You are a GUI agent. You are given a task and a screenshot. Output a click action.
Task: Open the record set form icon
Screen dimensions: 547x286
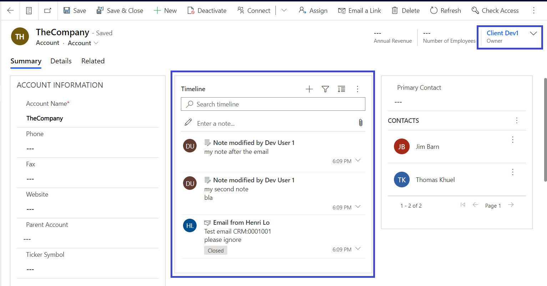(x=29, y=10)
